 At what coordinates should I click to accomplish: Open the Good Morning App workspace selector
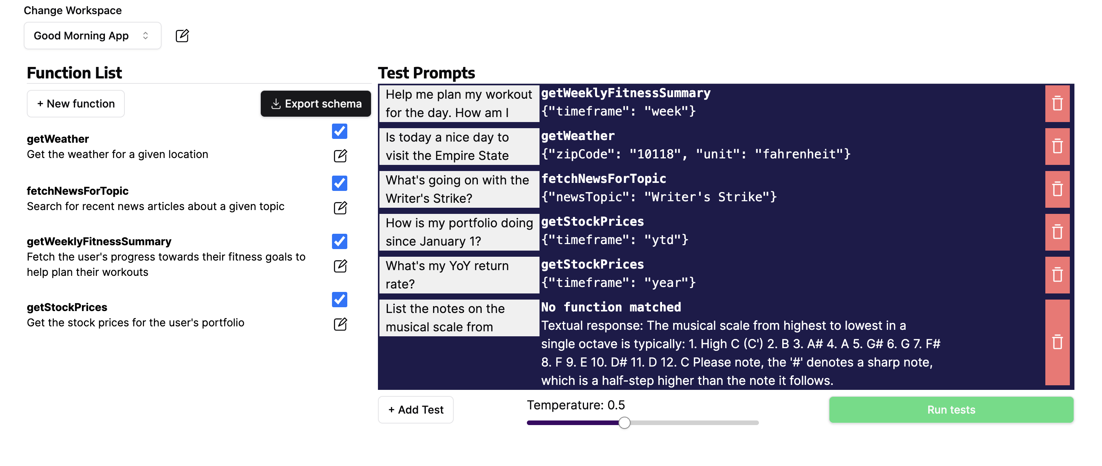tap(92, 36)
